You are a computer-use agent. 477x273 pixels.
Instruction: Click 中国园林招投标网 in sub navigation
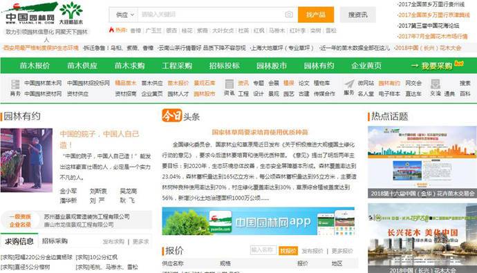click(x=88, y=83)
